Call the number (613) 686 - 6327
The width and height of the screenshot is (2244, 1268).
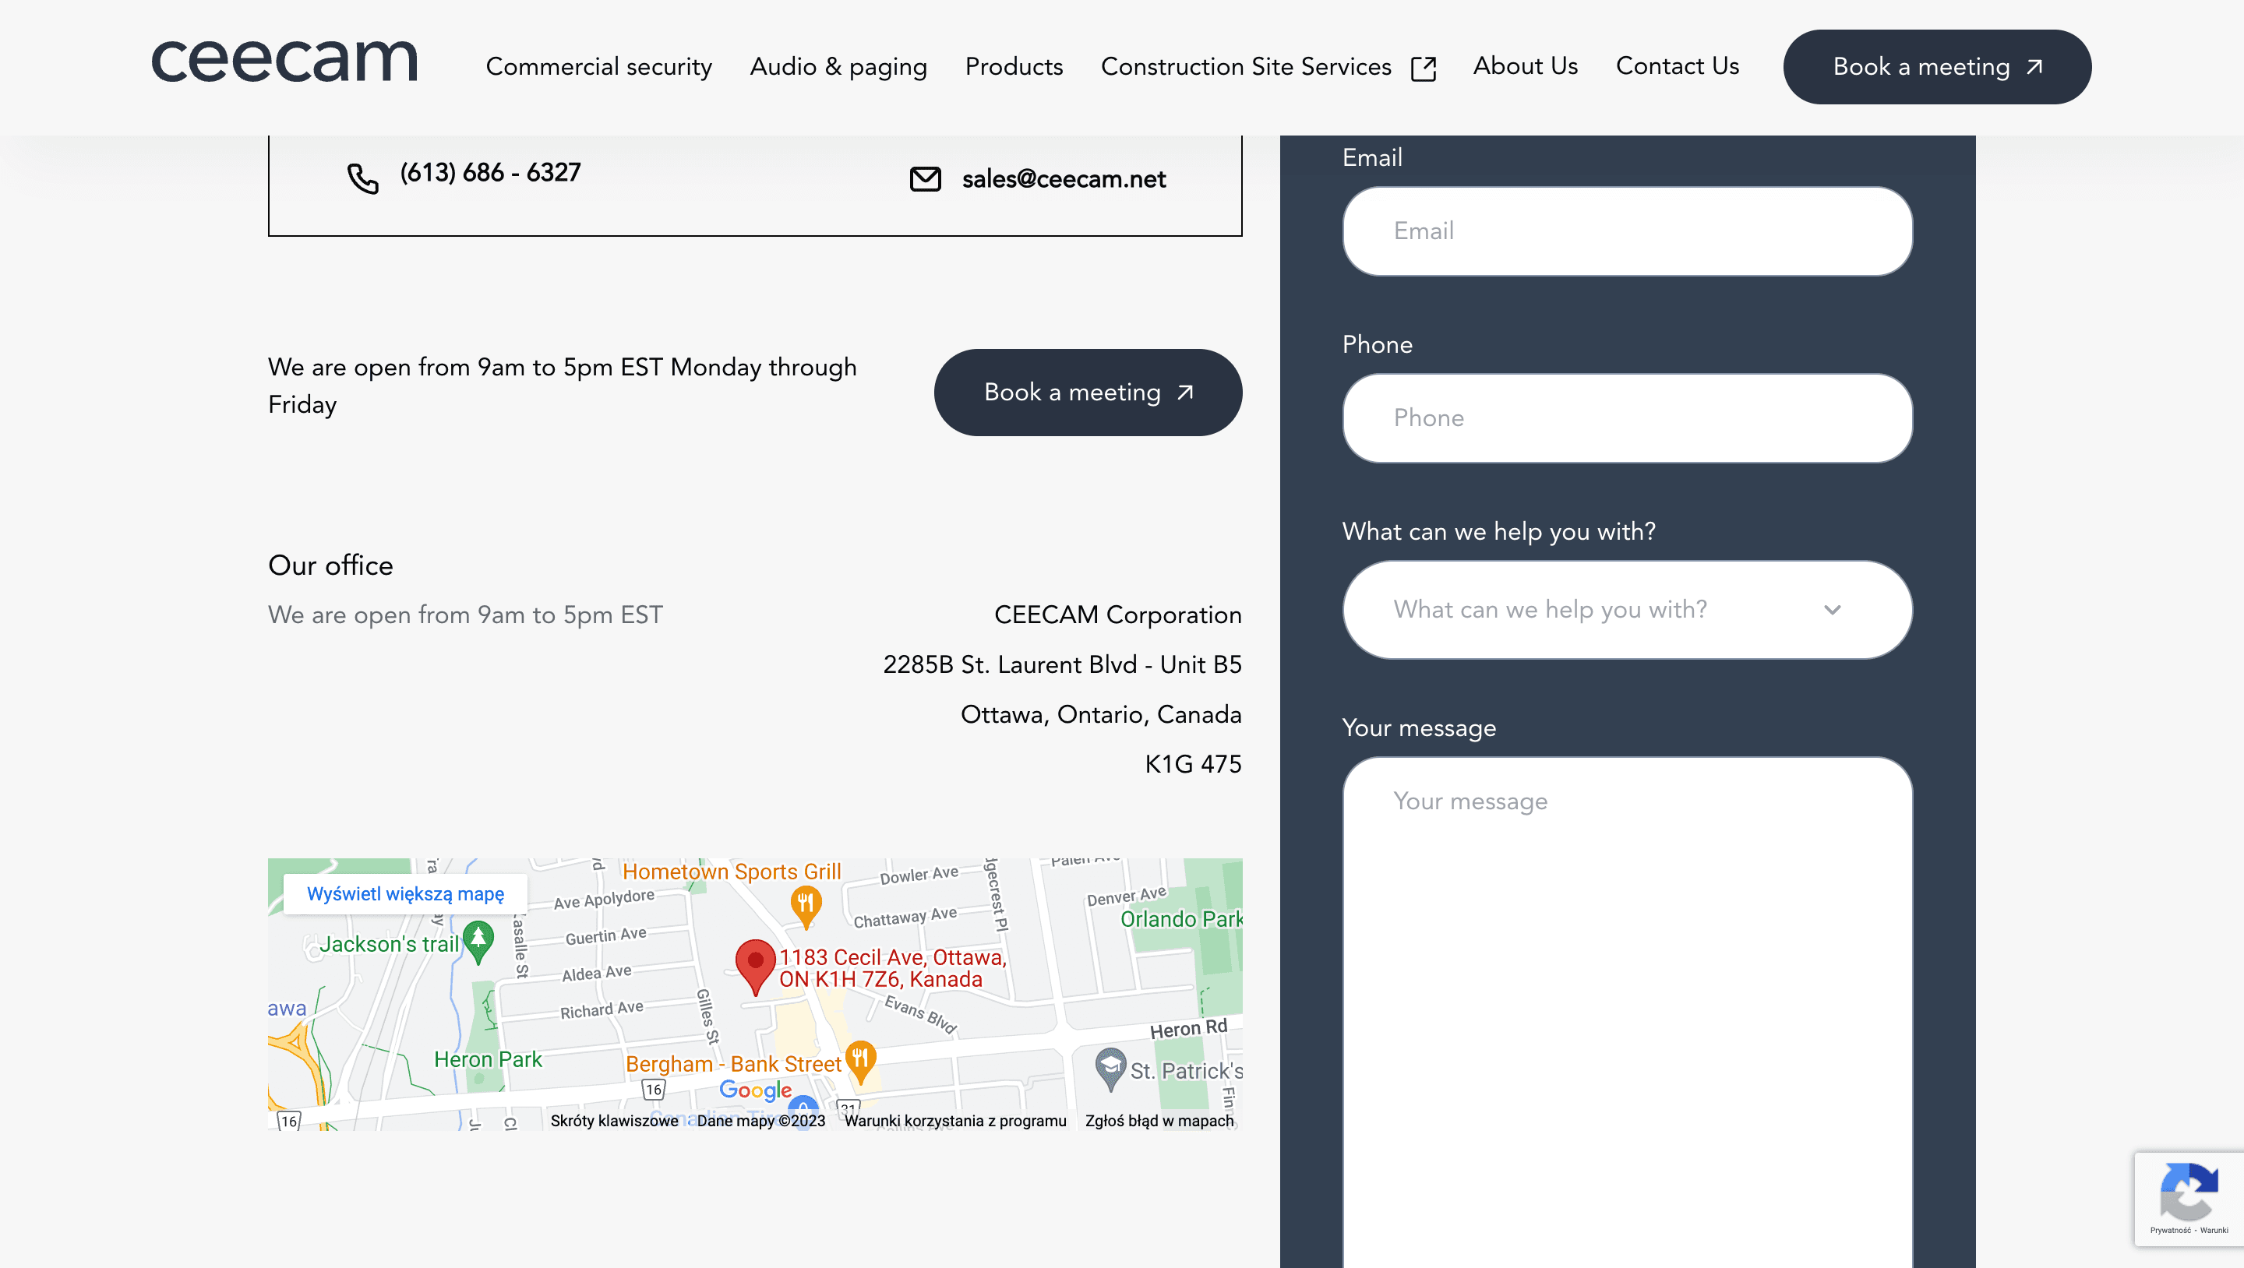tap(489, 172)
